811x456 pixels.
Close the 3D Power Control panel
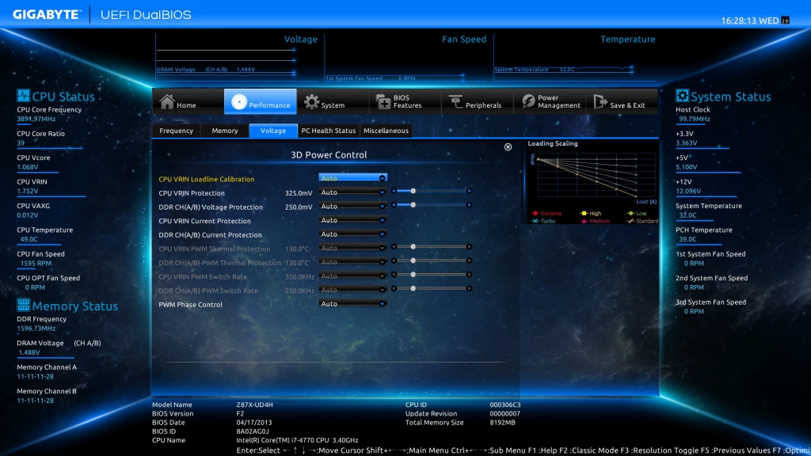pyautogui.click(x=508, y=146)
